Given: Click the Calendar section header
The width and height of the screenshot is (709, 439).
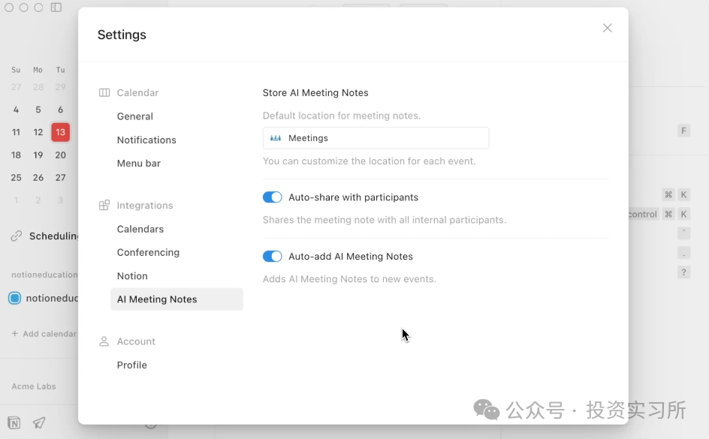Looking at the screenshot, I should pyautogui.click(x=137, y=92).
